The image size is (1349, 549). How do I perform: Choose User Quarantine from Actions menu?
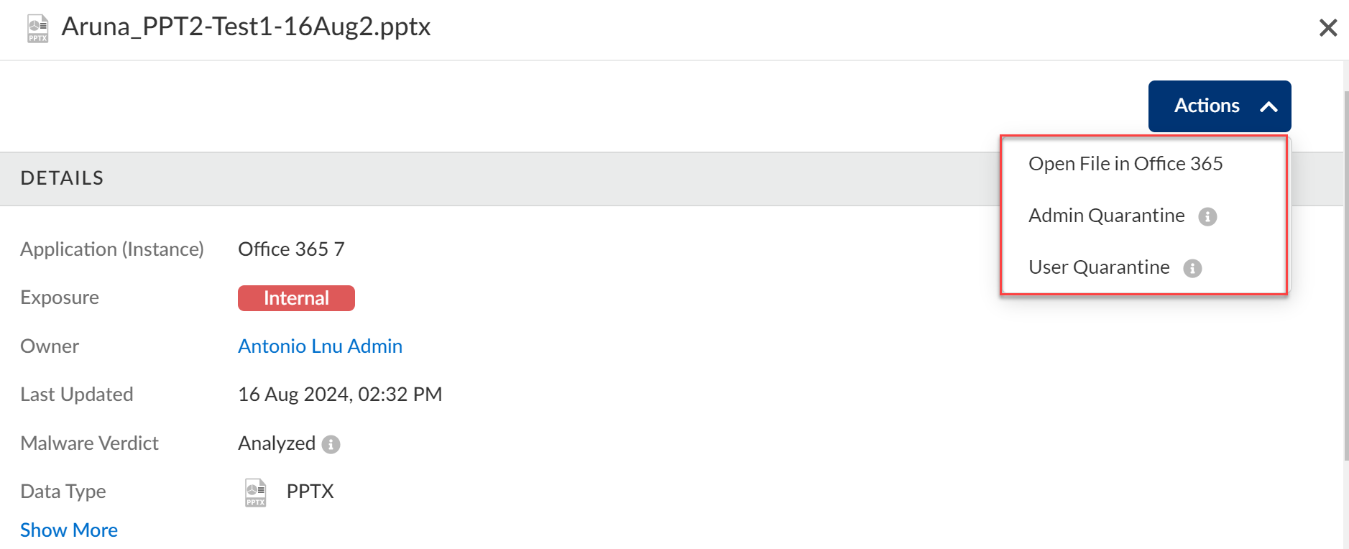[x=1099, y=267]
